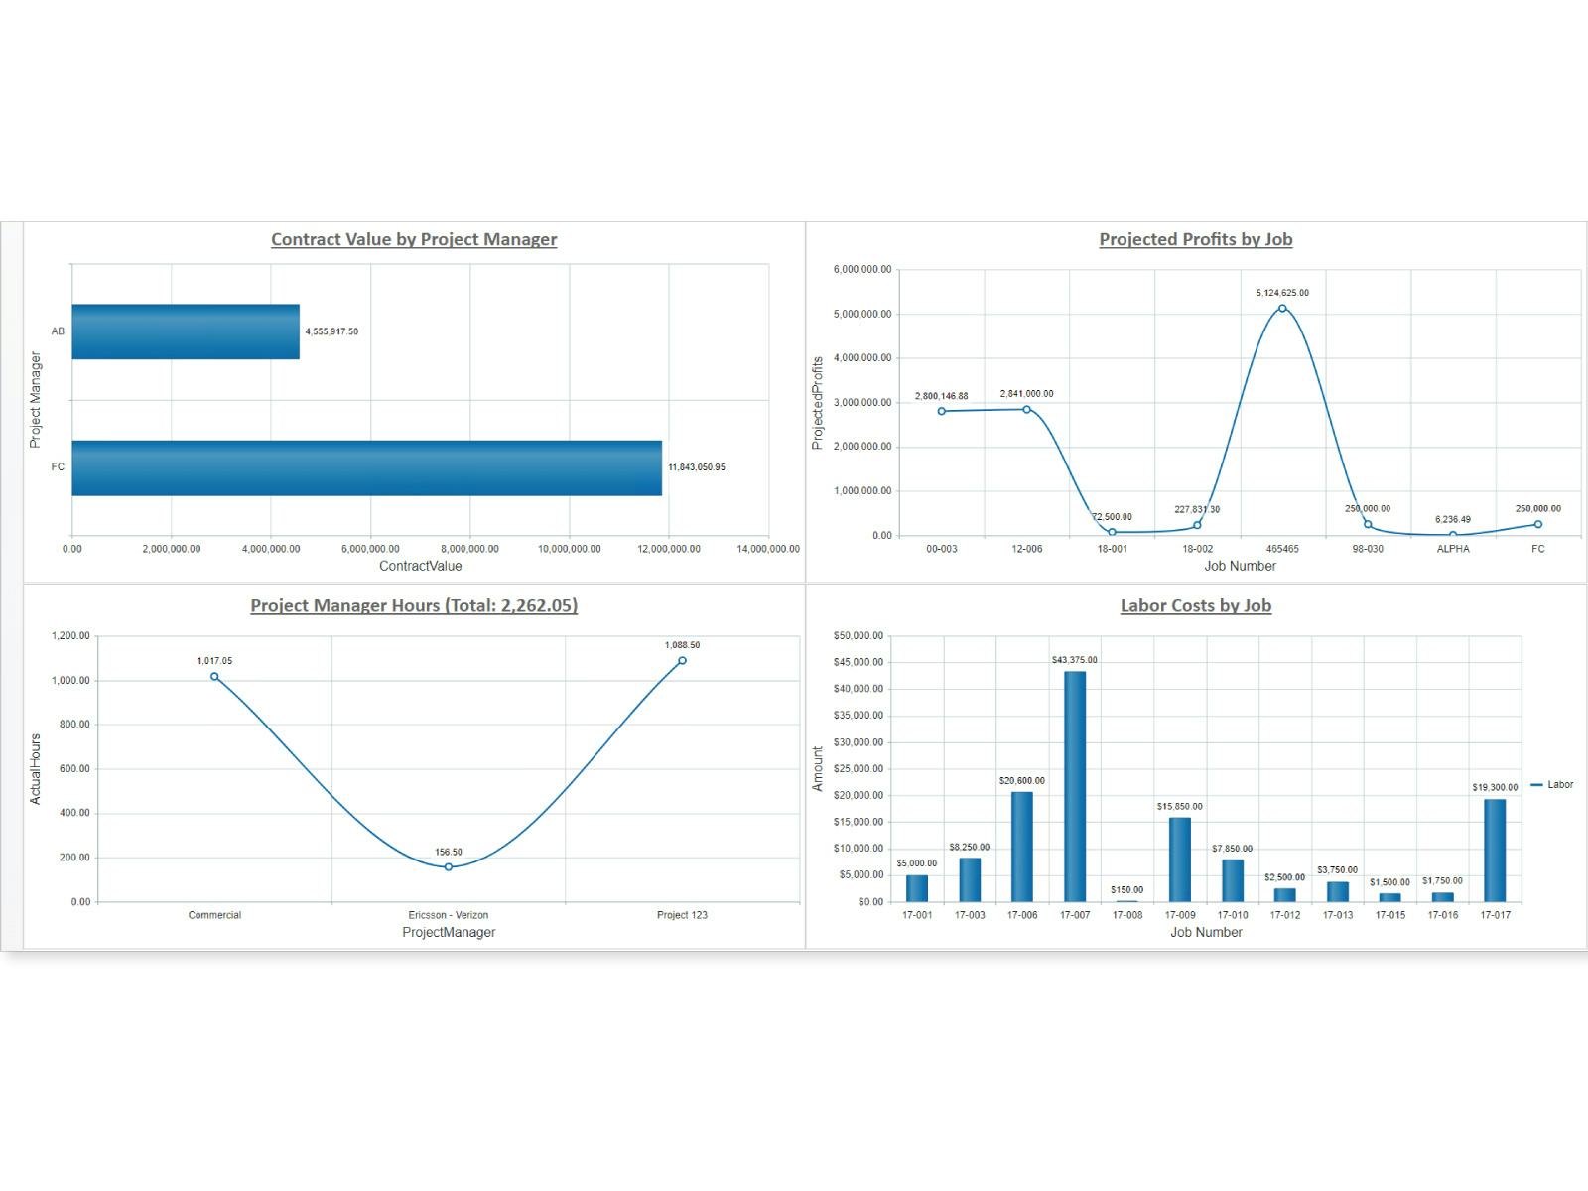The image size is (1588, 1191).
Task: Select the 18-002 projected profits data point
Action: (x=1197, y=525)
